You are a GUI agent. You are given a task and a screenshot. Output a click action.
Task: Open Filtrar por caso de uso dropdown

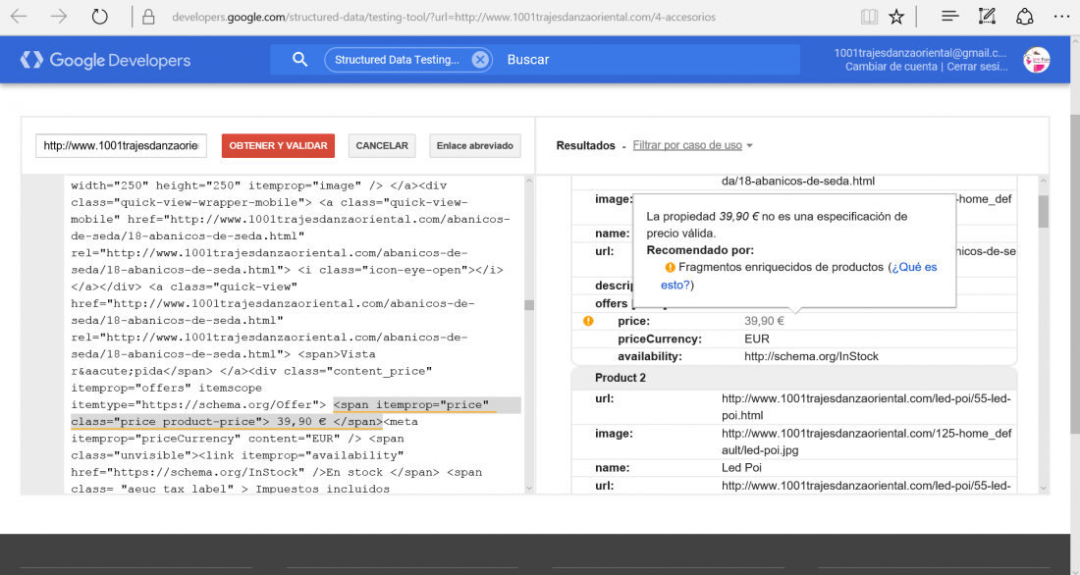692,145
